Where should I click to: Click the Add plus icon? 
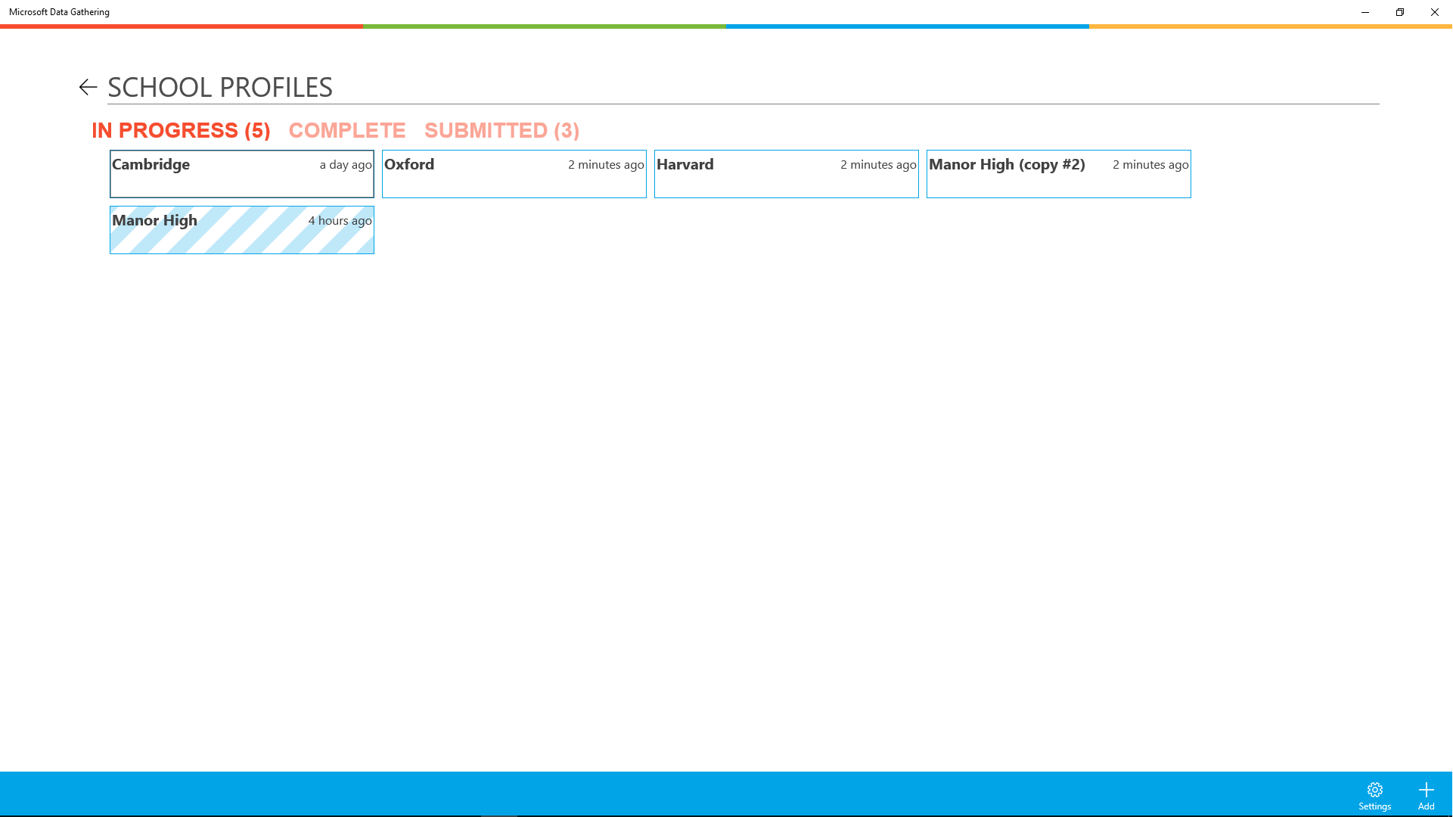point(1426,790)
